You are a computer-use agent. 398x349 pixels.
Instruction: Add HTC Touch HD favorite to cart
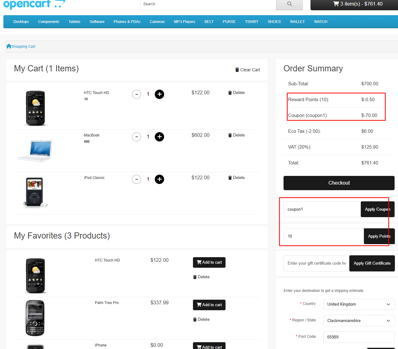pos(209,262)
